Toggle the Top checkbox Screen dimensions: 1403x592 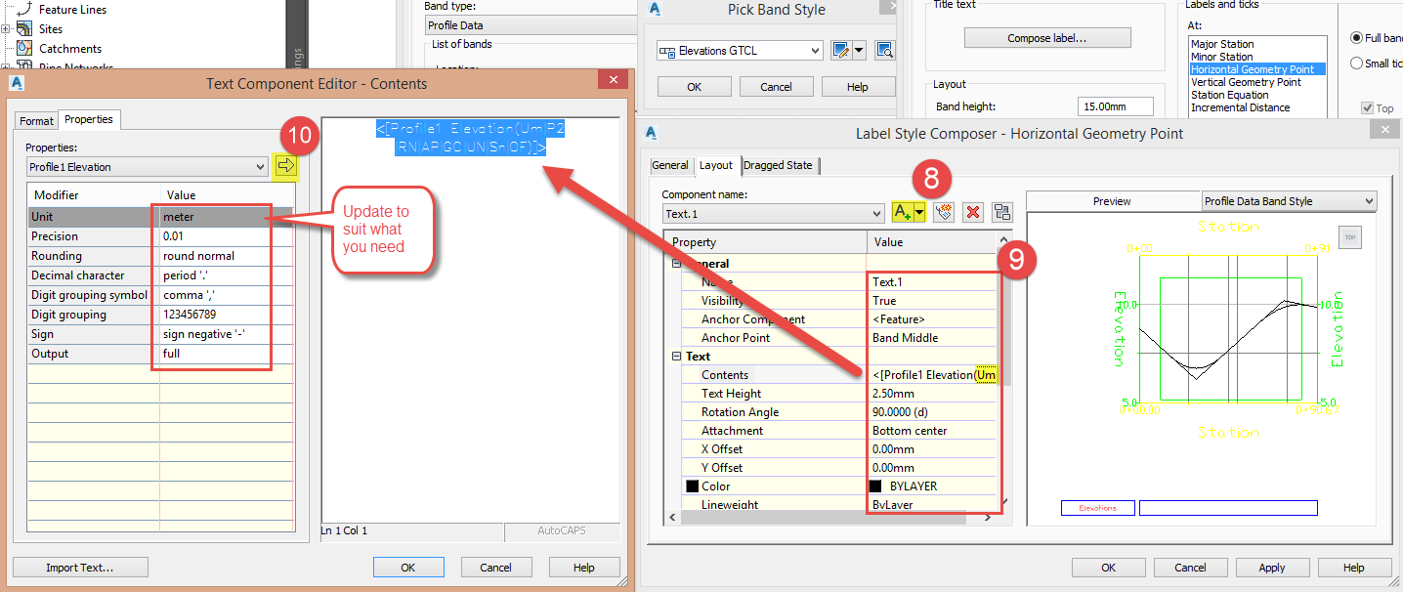pos(1368,108)
